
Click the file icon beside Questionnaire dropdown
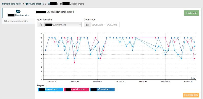[41, 25]
